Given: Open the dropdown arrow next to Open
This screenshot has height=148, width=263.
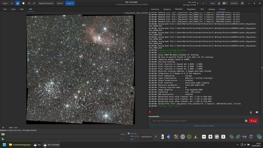Looking at the screenshot, I should click(x=12, y=3).
